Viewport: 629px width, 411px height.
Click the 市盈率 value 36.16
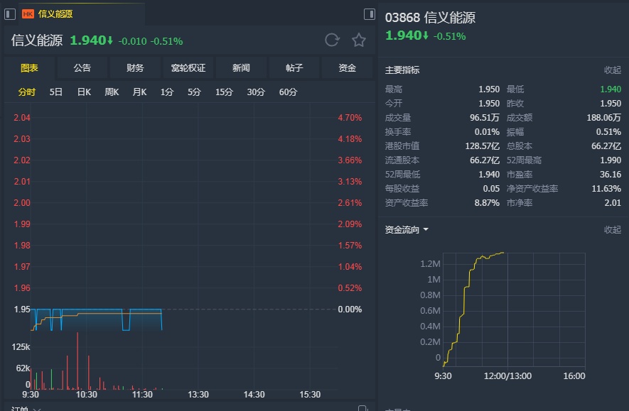611,175
